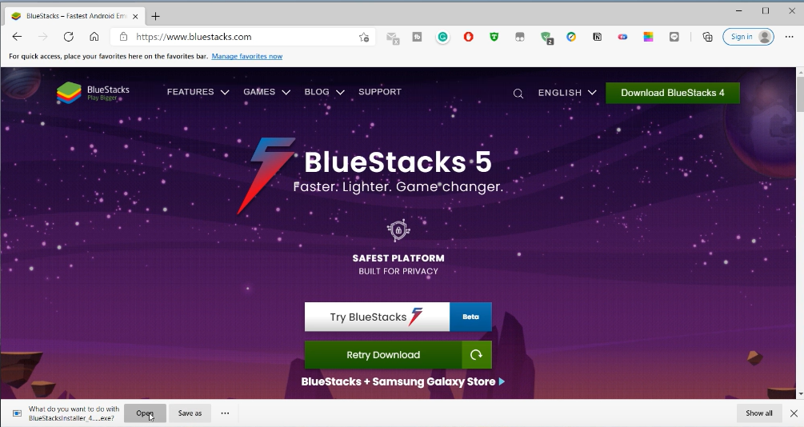Open the gray fb extension icon
The height and width of the screenshot is (427, 804).
click(417, 37)
